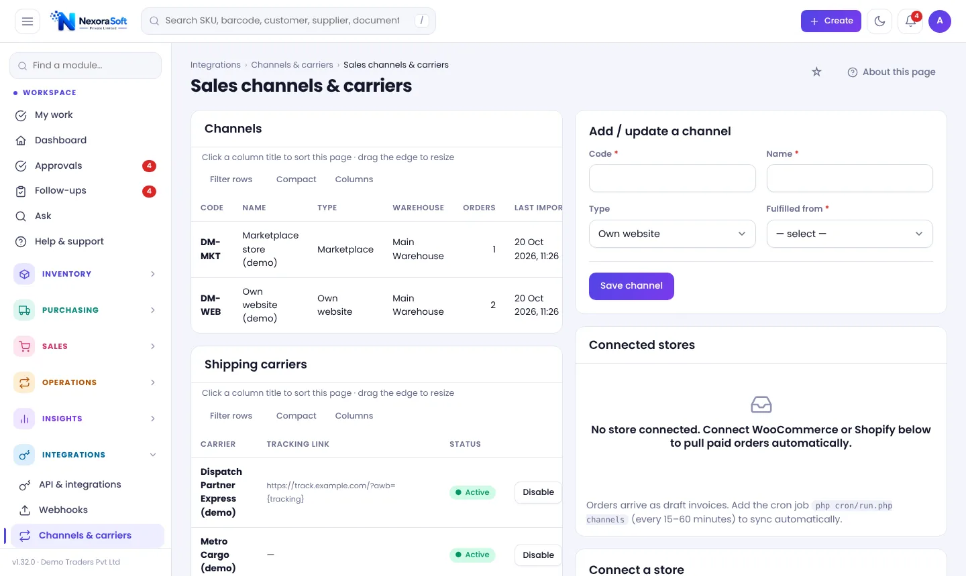Screen dimensions: 966x576
Task: Click the Follow-ups clipboard icon
Action: [21, 191]
